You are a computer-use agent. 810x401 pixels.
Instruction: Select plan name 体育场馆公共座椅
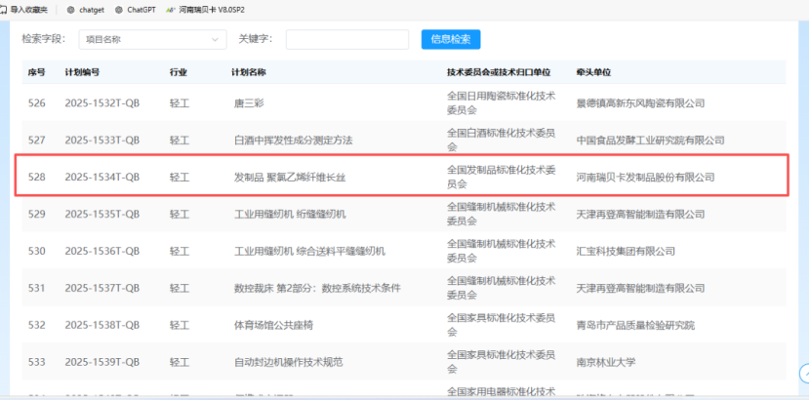[274, 325]
